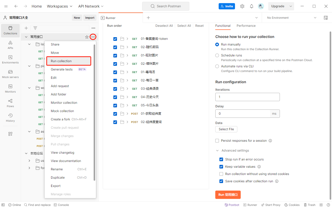Screen dimensions: 332x208
Task: Star the 常用接口 collection
Action: click(x=87, y=37)
